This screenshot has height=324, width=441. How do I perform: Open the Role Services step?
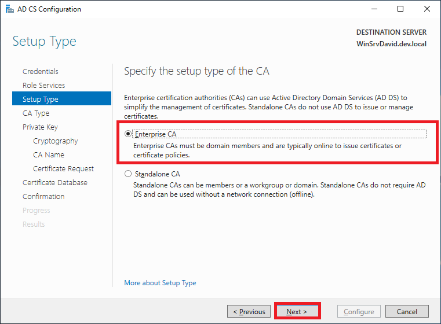pos(43,85)
